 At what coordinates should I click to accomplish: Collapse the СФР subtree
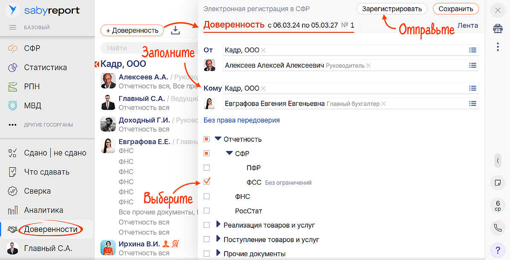pos(230,153)
